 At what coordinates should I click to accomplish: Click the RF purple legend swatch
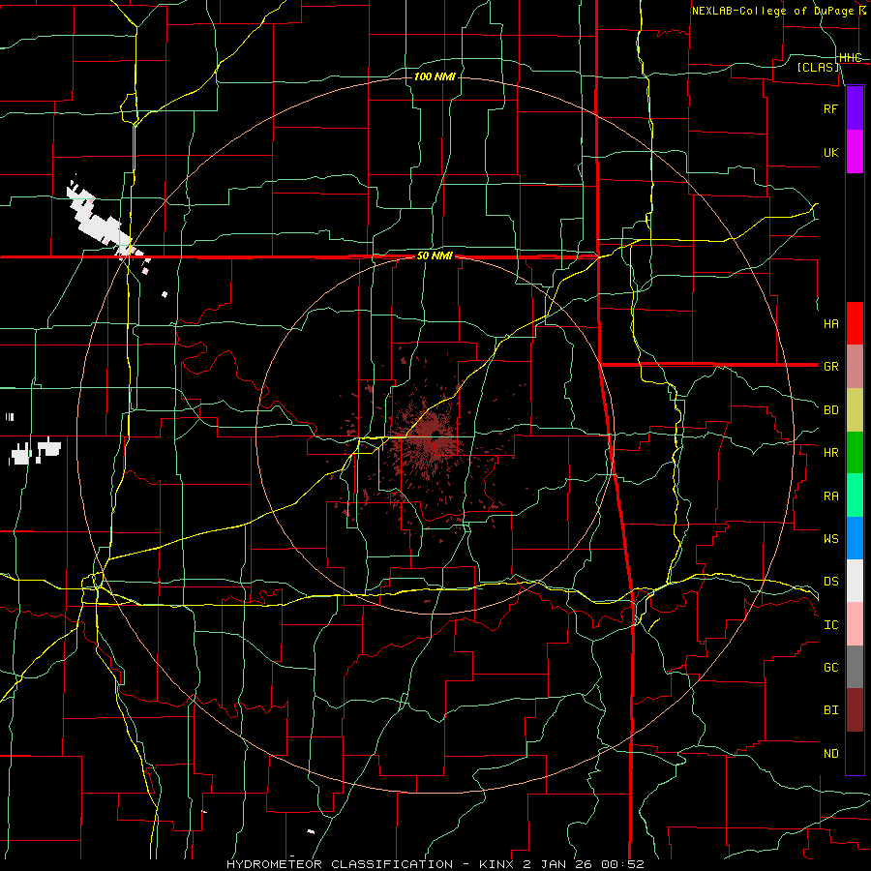(x=855, y=108)
